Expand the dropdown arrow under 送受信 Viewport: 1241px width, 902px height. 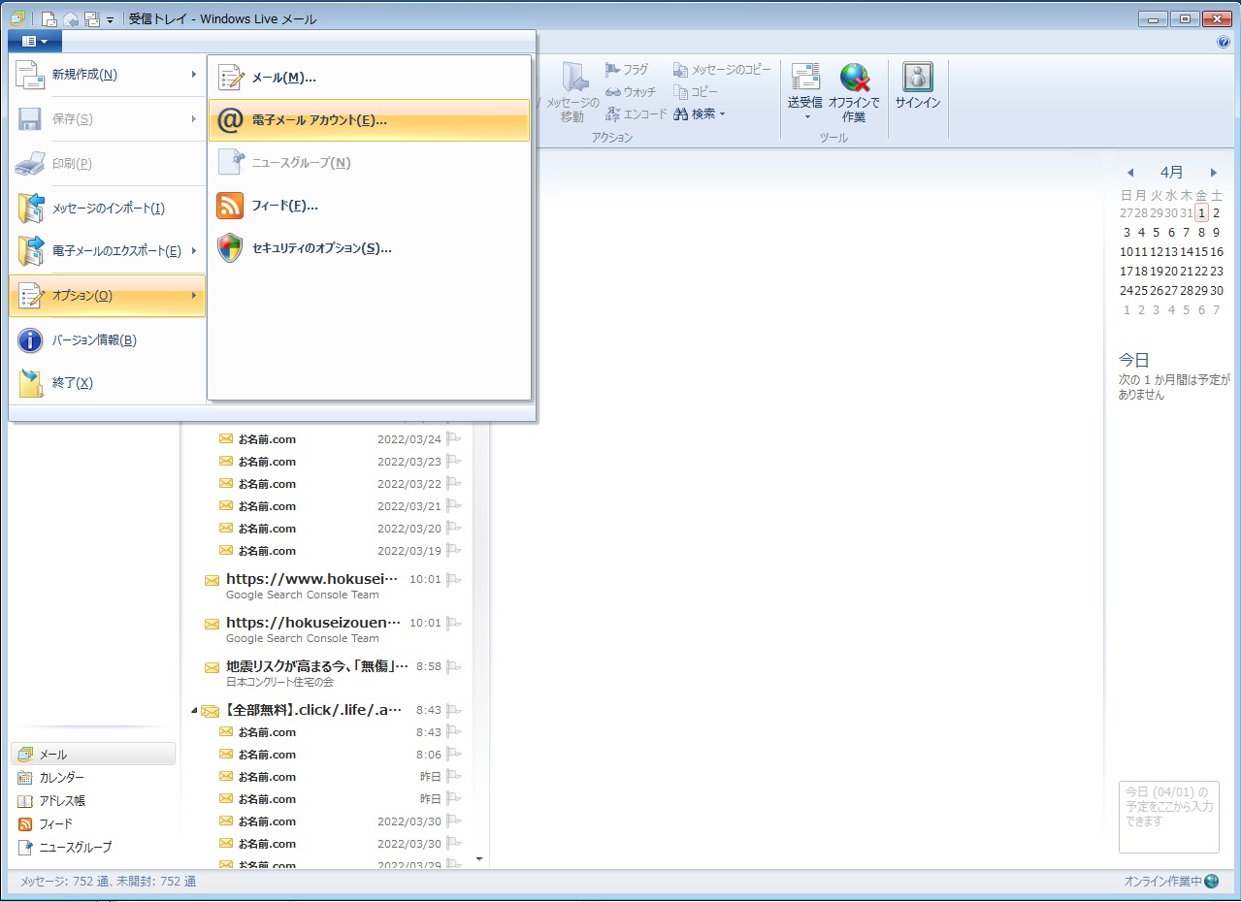[805, 117]
